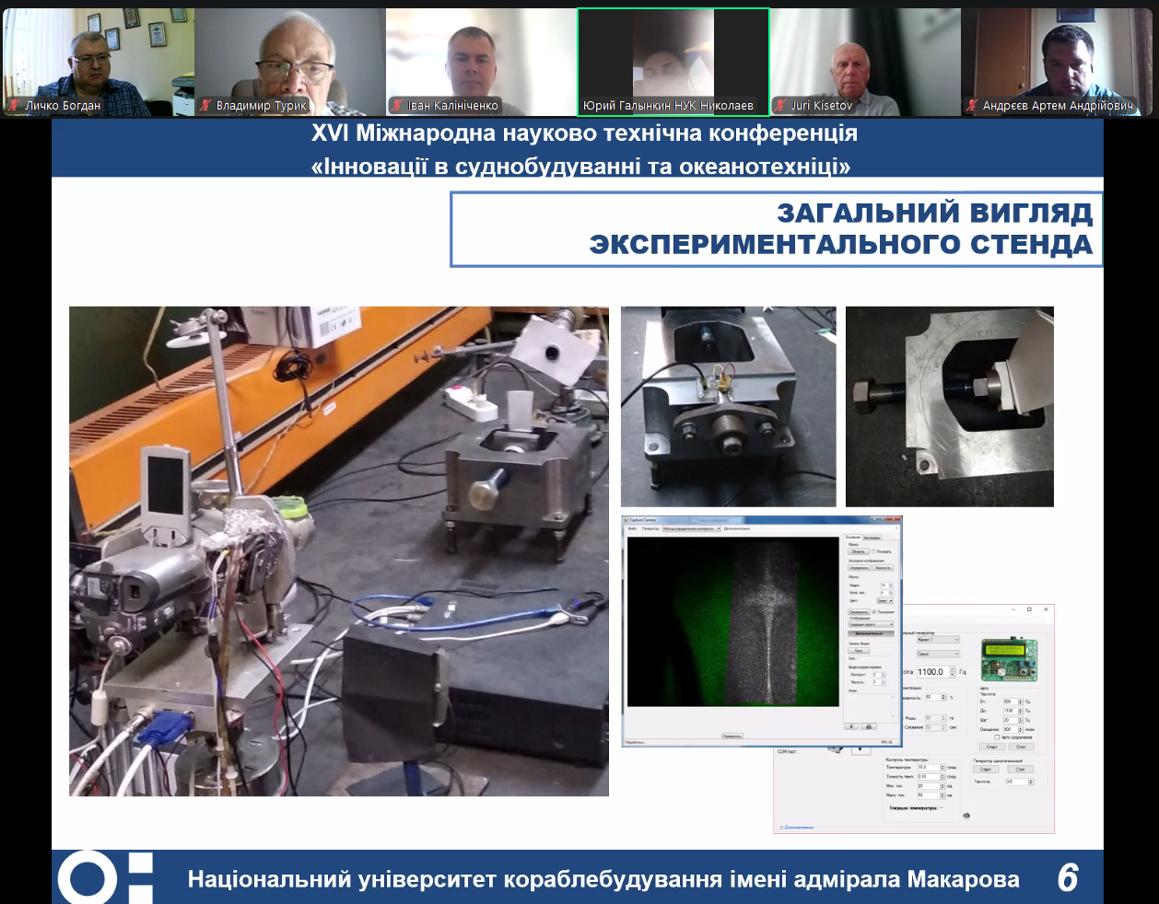This screenshot has width=1159, height=904.
Task: Open the Канал 1 dropdown
Action: (938, 640)
